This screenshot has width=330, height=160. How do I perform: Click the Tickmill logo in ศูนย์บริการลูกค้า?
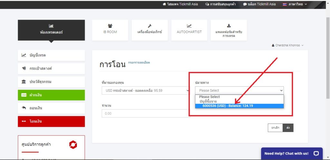click(73, 145)
